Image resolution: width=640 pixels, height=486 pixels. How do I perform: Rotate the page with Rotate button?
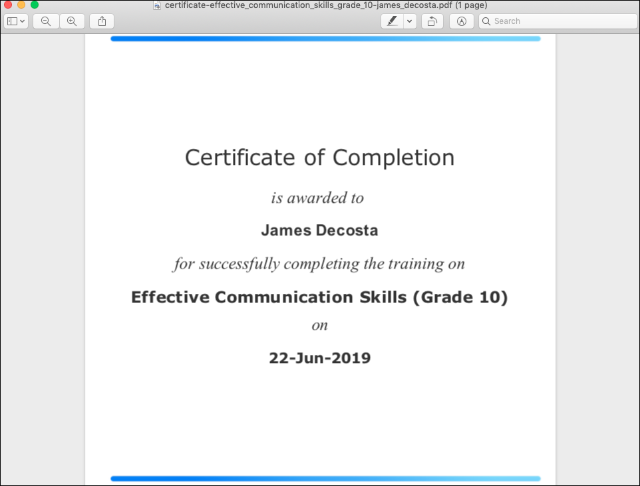(432, 21)
